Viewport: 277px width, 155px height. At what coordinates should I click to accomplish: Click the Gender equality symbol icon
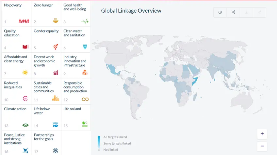coord(56,47)
